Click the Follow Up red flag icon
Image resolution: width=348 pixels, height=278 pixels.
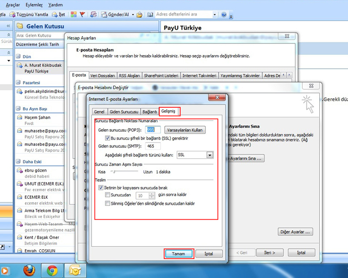[x=82, y=14]
